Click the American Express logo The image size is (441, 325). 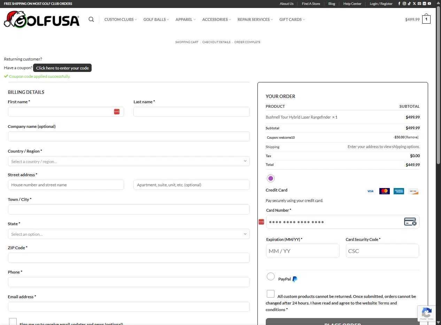point(399,191)
